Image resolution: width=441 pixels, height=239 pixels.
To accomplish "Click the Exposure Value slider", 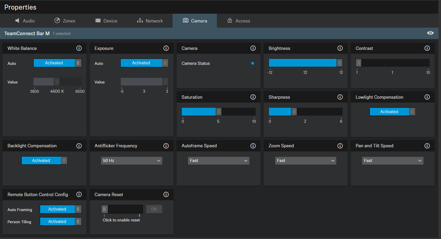I will [144, 82].
